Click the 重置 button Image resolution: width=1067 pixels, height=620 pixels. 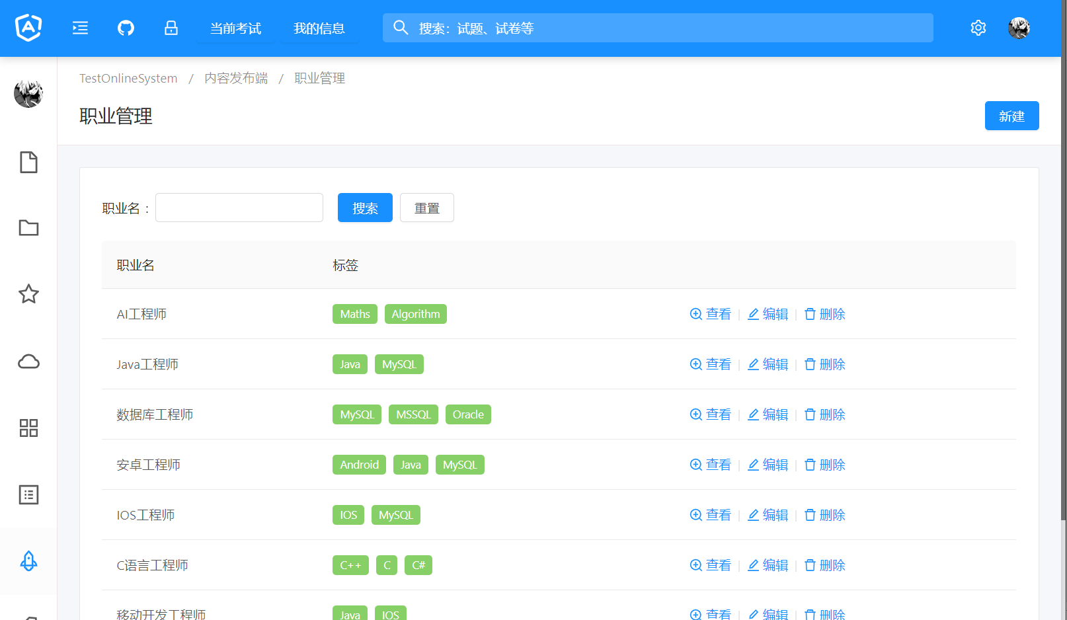coord(426,208)
